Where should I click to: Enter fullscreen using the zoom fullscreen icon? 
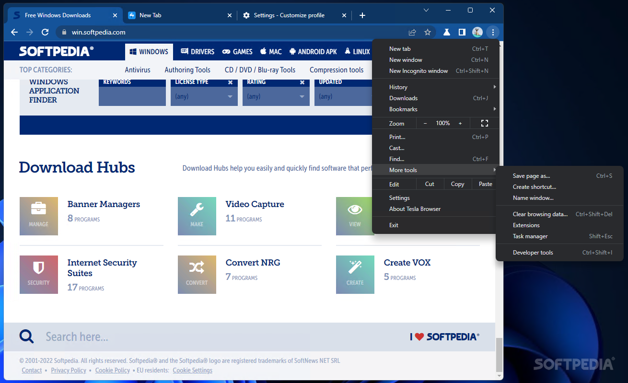pos(485,123)
